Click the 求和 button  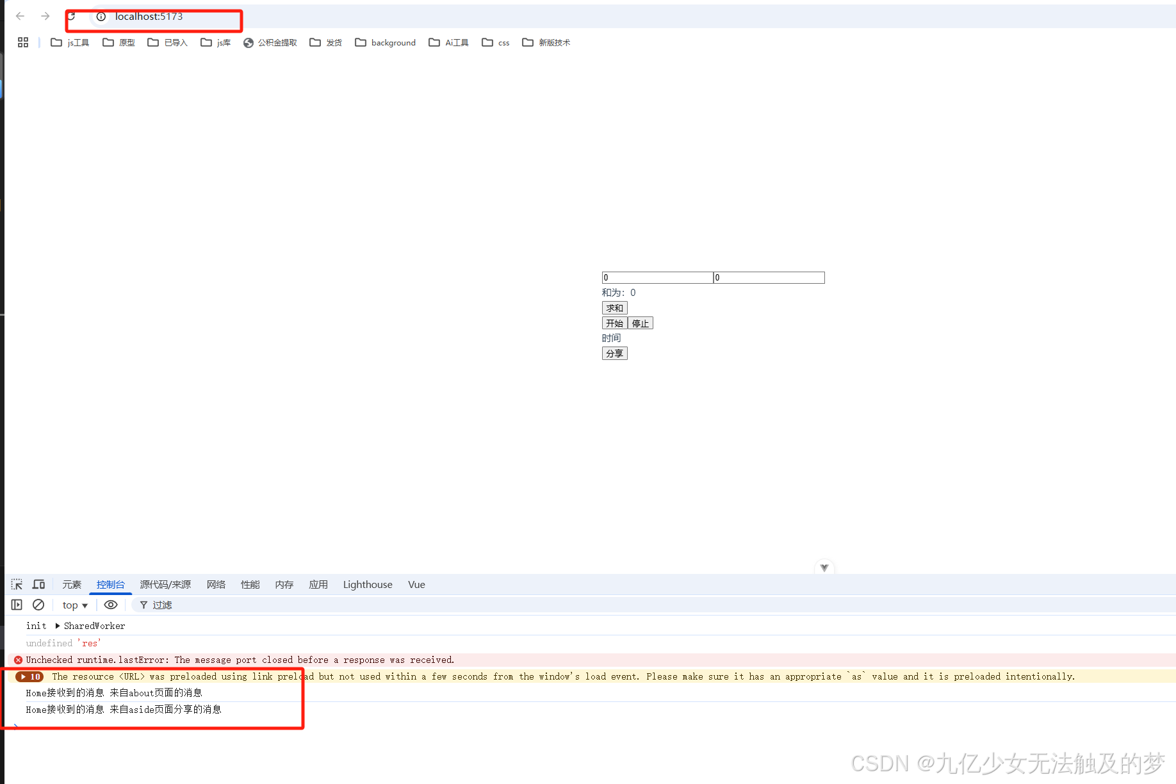(614, 308)
